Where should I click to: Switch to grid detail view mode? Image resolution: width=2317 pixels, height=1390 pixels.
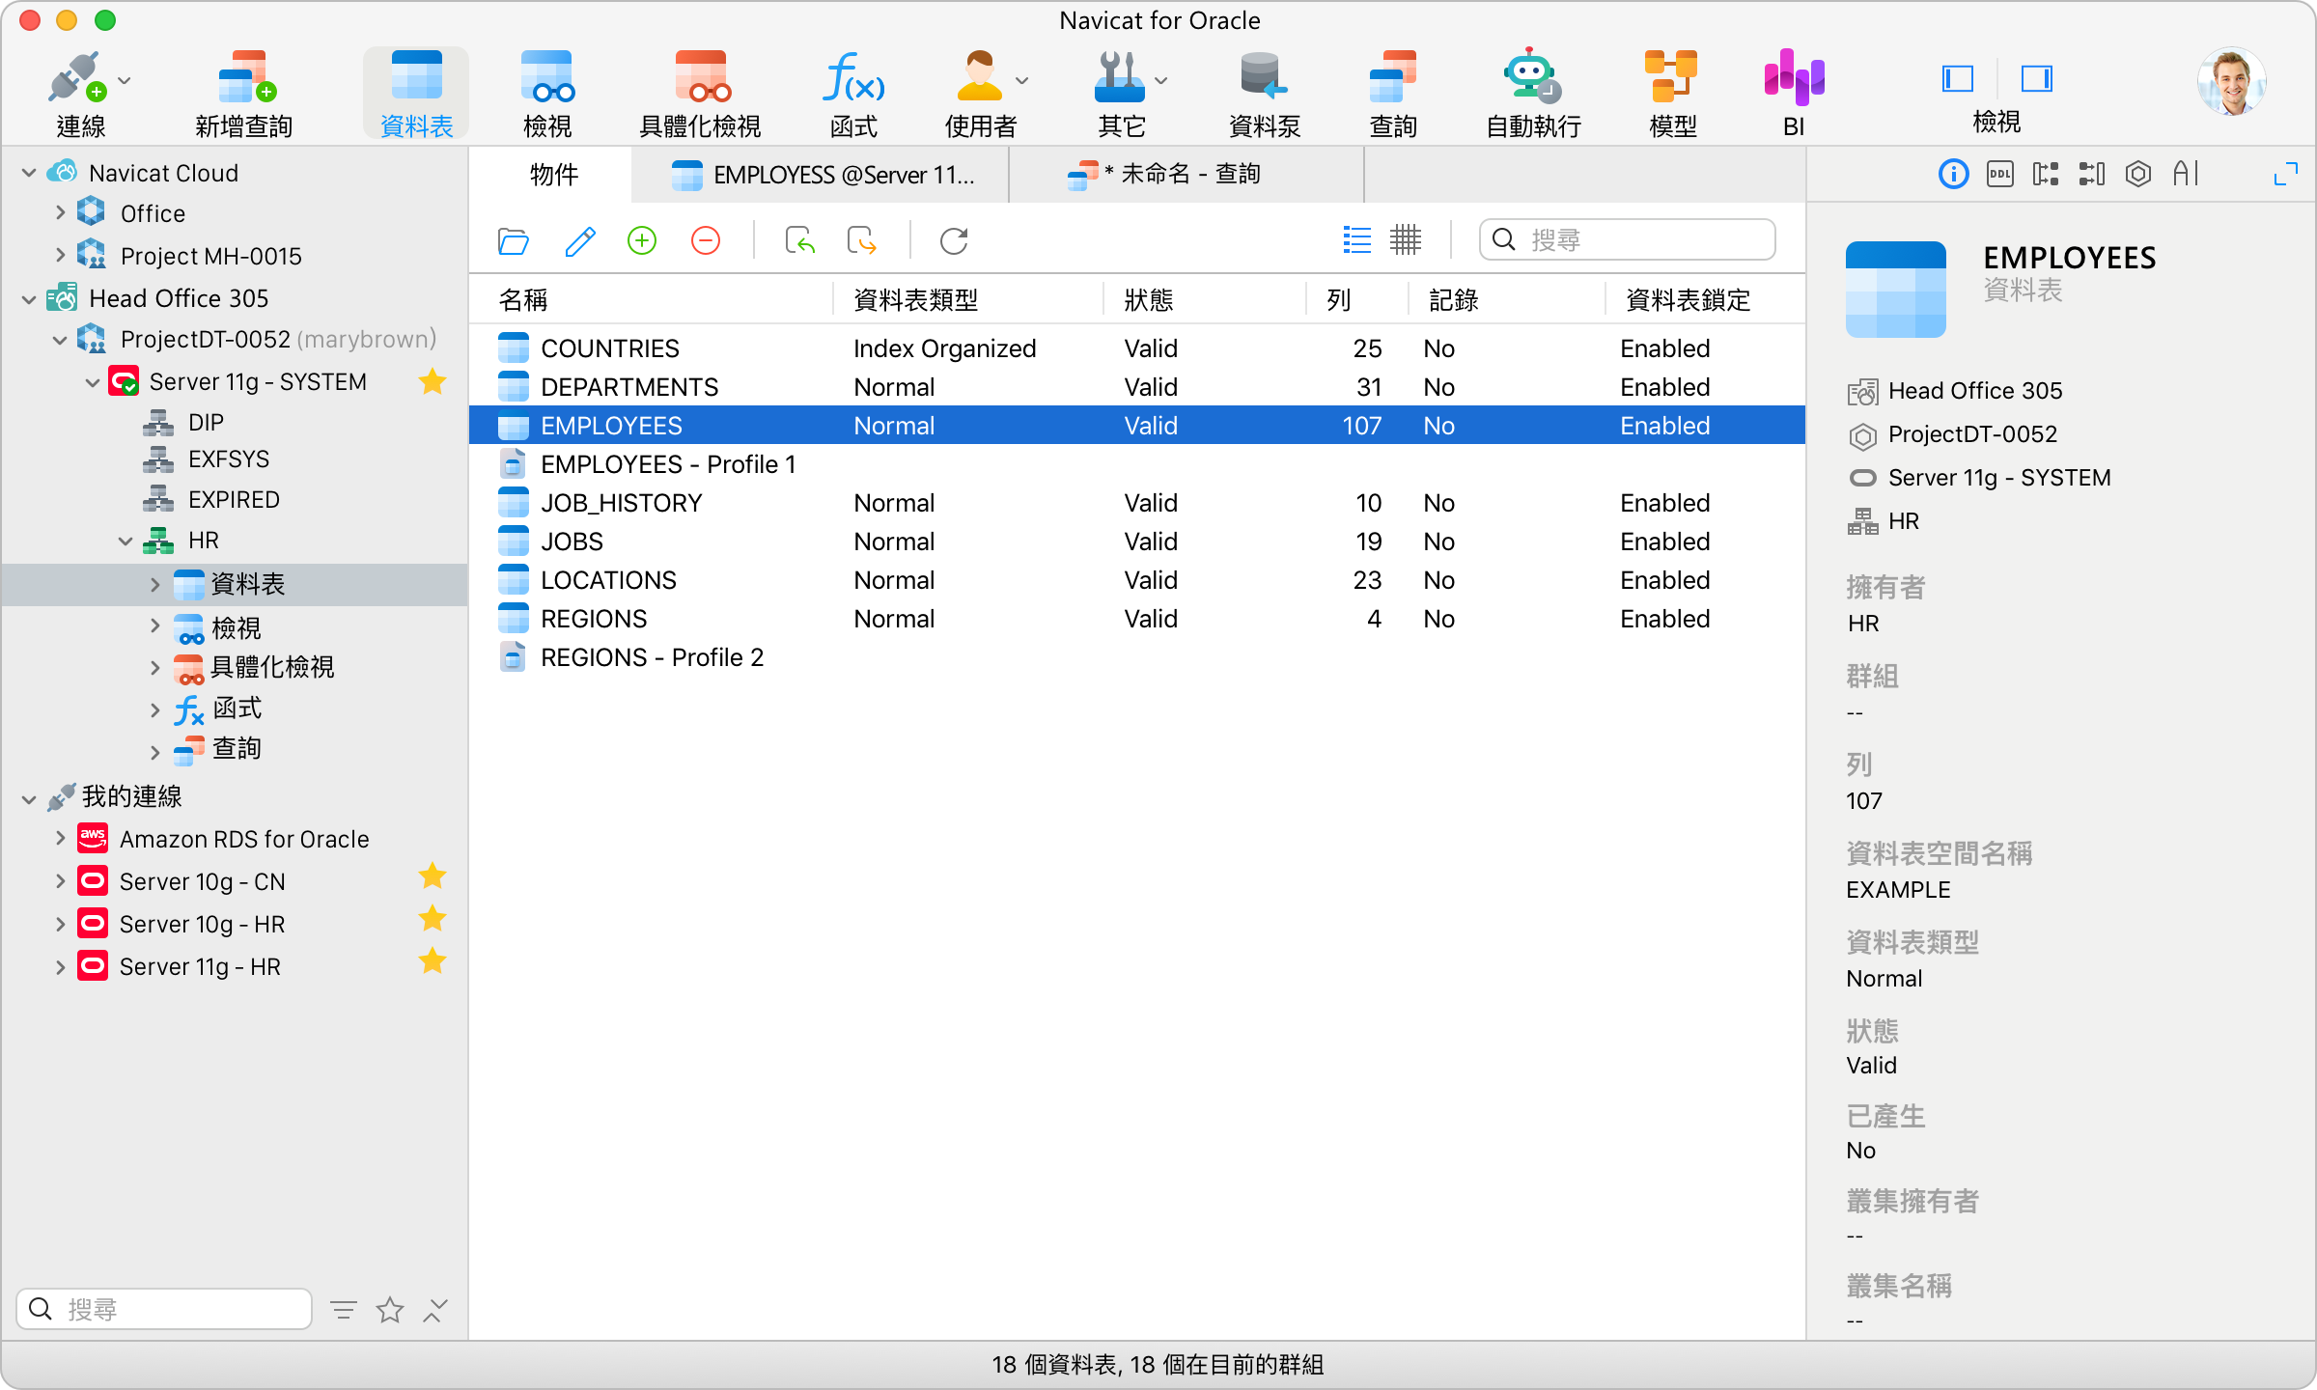point(1406,240)
